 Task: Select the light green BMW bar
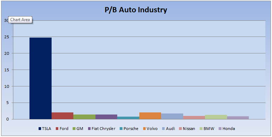point(216,117)
